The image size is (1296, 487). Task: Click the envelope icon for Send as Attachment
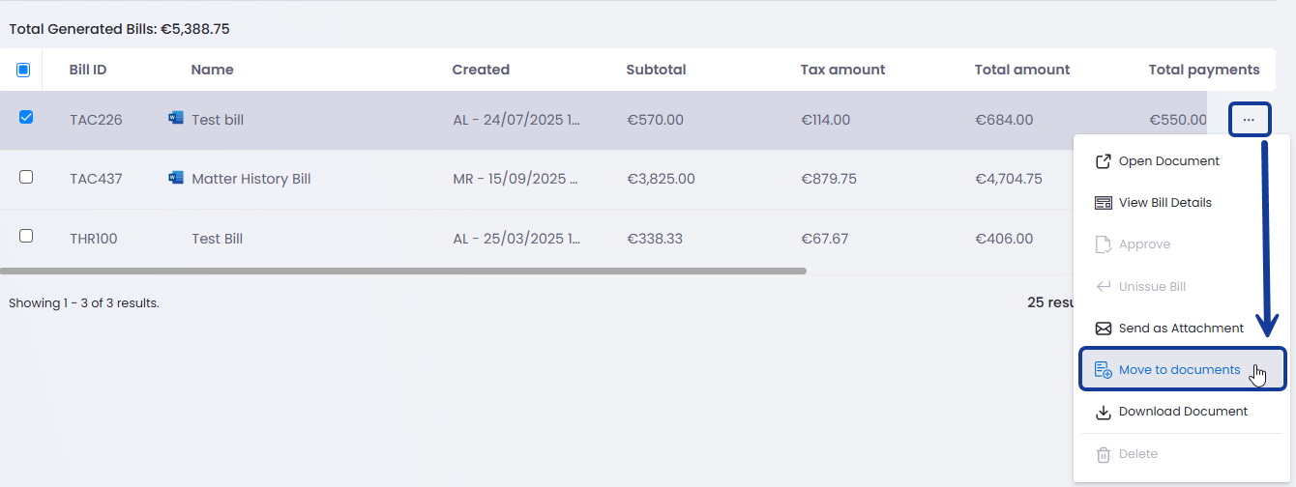coord(1103,329)
